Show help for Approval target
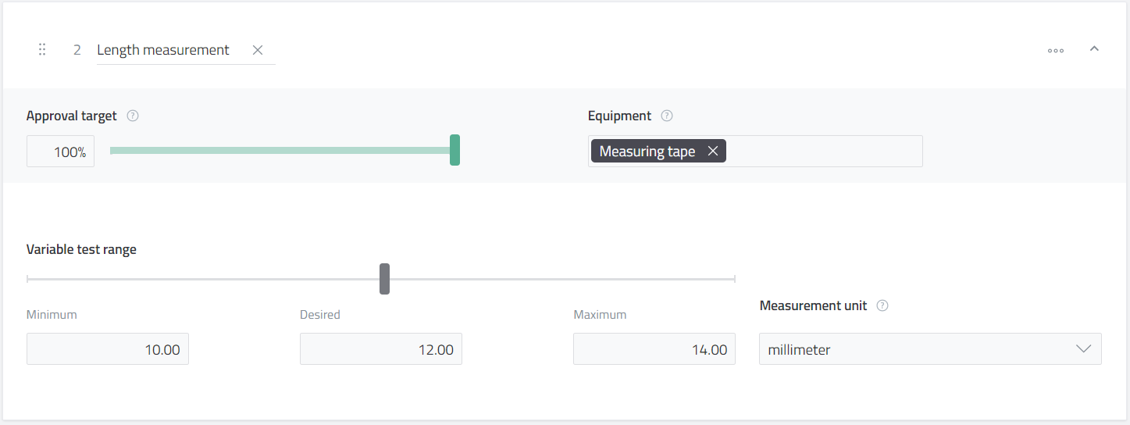Screen dimensions: 1130x425 (x=133, y=116)
